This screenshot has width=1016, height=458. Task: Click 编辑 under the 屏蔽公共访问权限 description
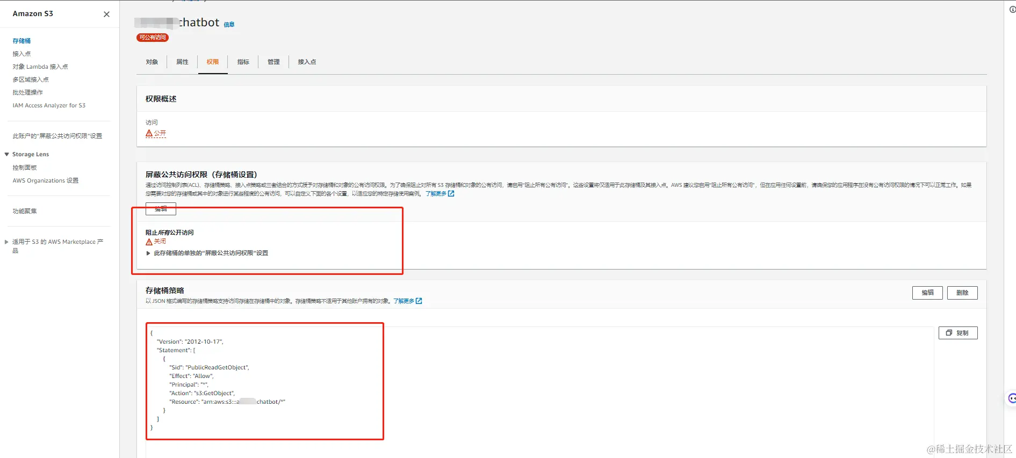tap(161, 209)
